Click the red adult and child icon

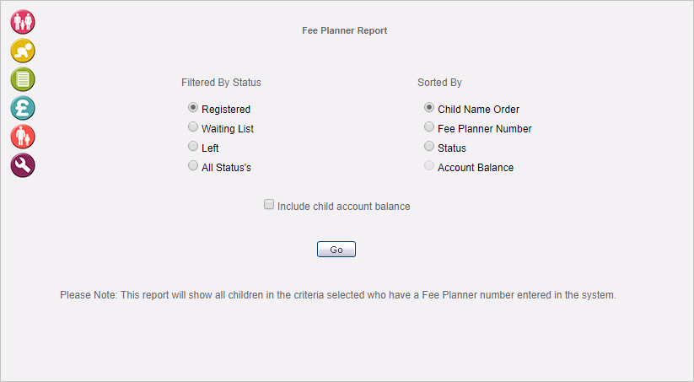(x=23, y=137)
